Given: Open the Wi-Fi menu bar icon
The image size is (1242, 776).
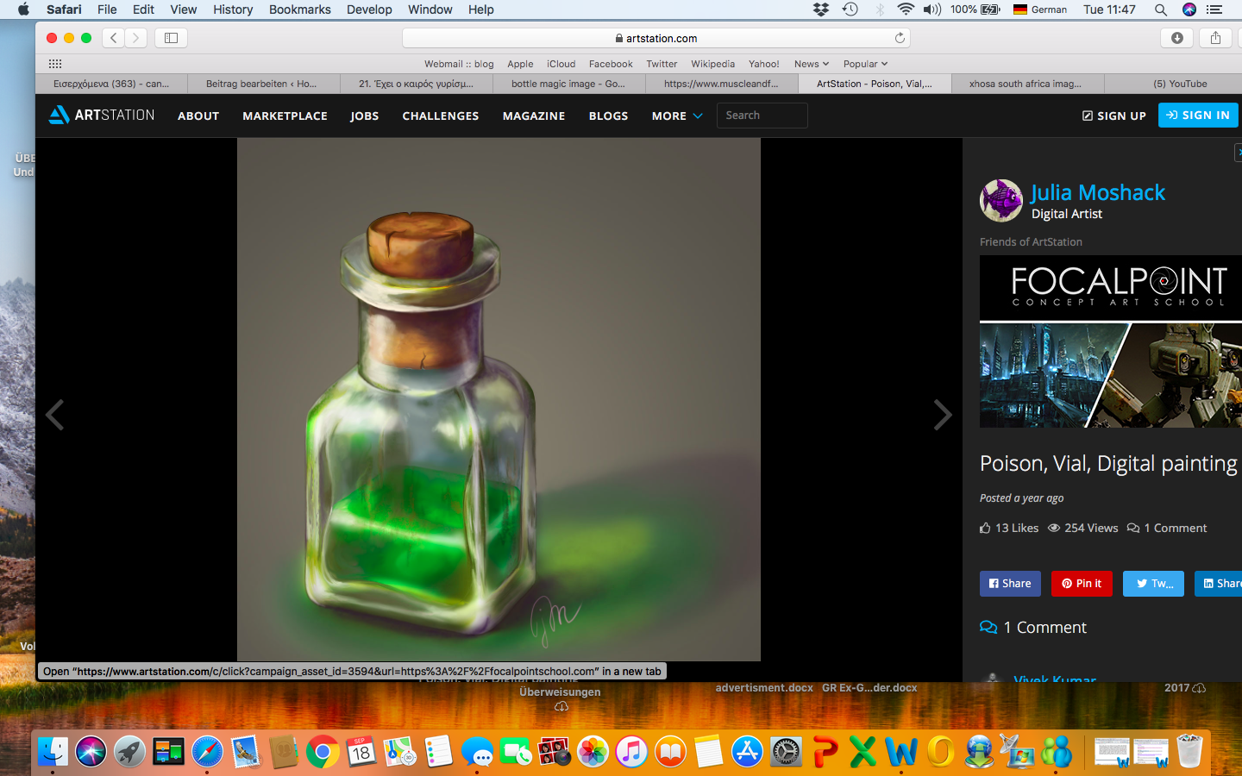Looking at the screenshot, I should (x=906, y=9).
